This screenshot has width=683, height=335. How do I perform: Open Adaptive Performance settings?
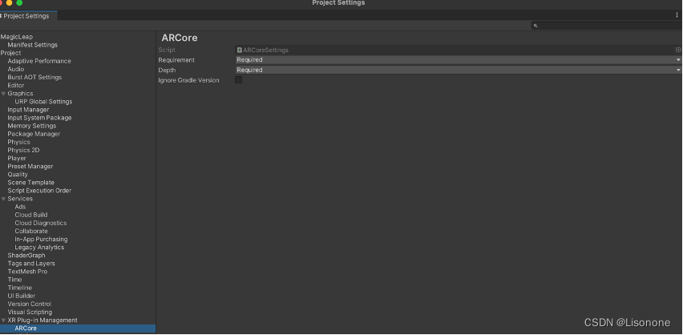point(39,62)
